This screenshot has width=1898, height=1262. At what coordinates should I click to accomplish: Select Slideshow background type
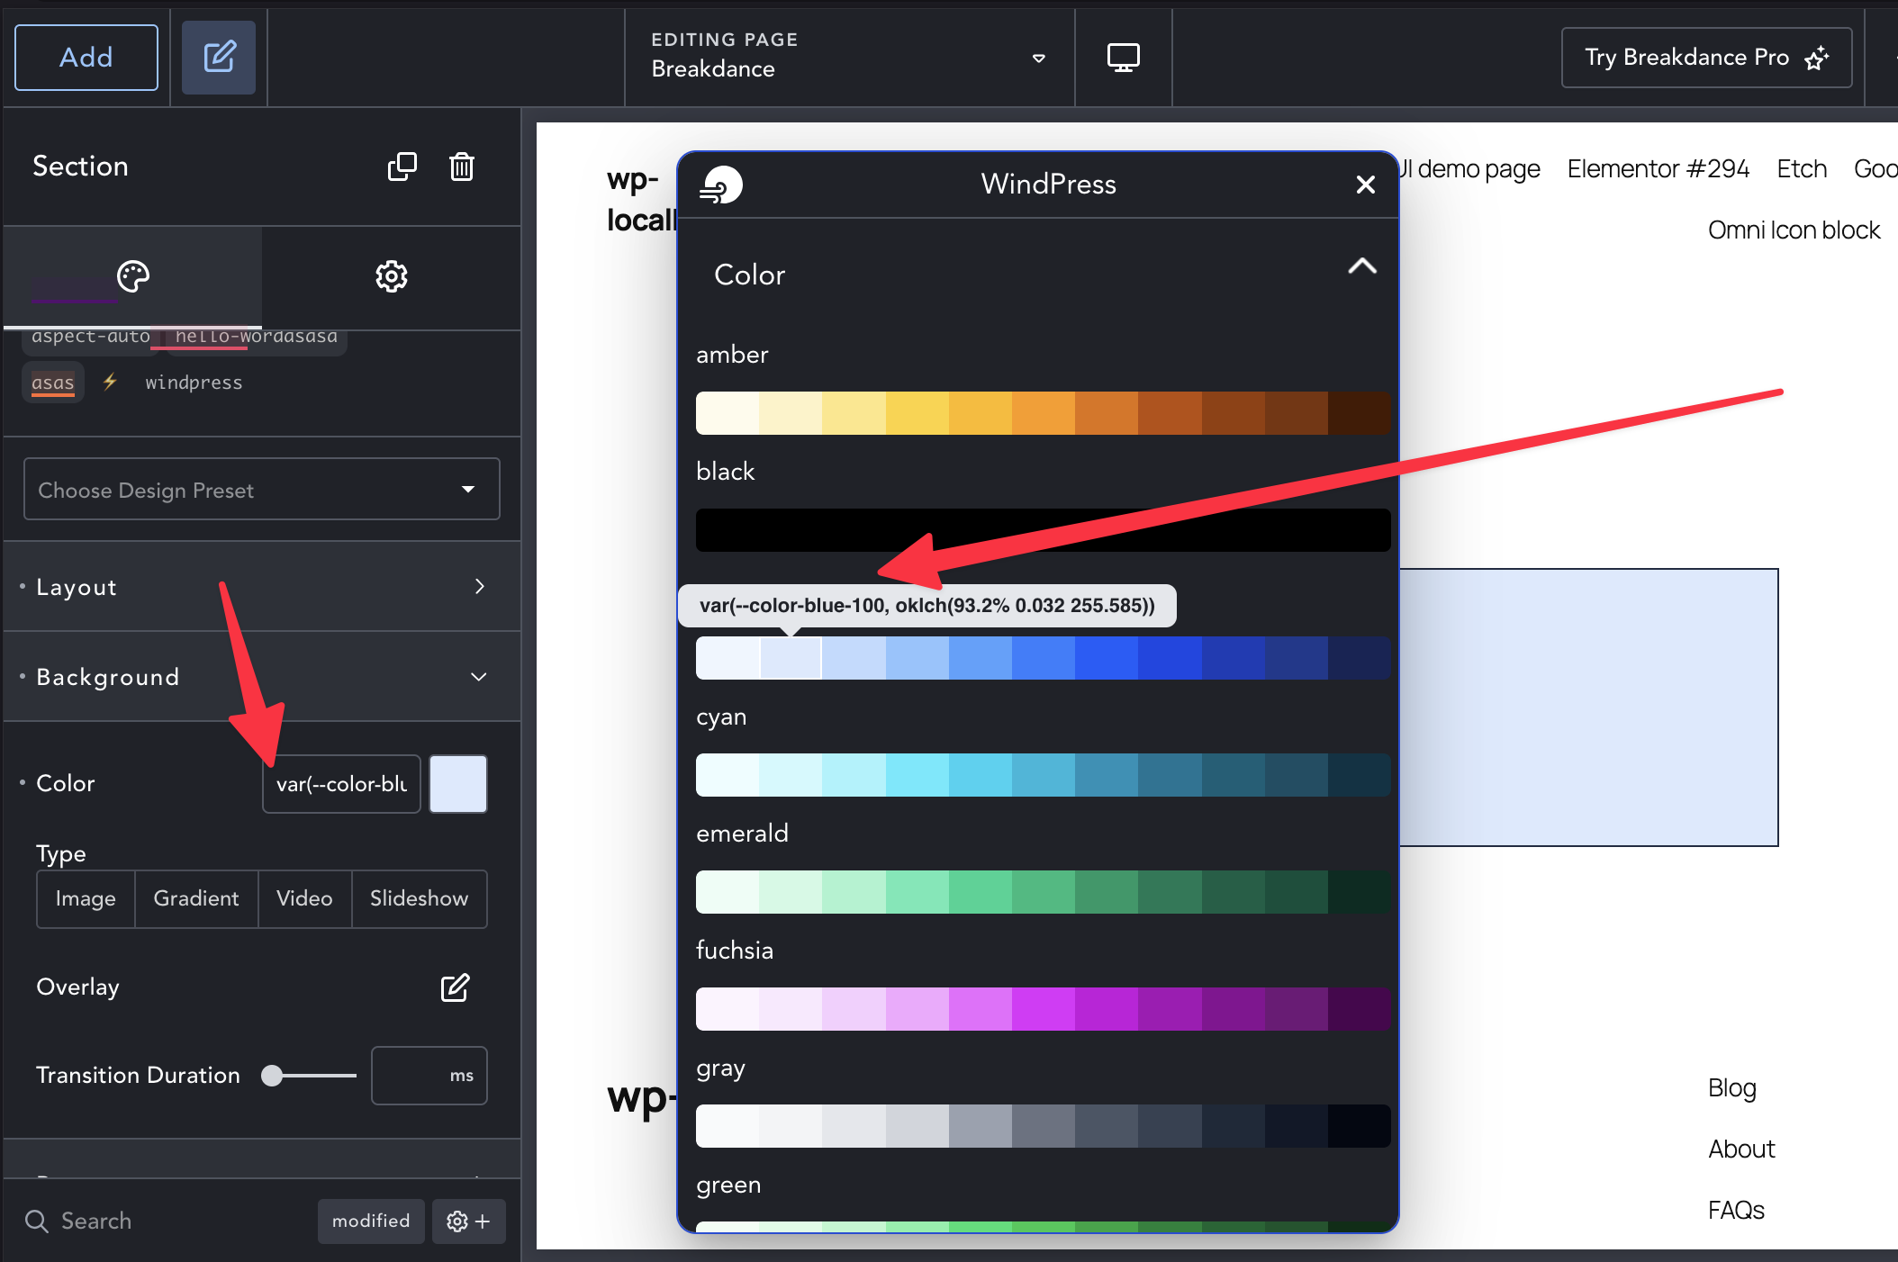(419, 898)
